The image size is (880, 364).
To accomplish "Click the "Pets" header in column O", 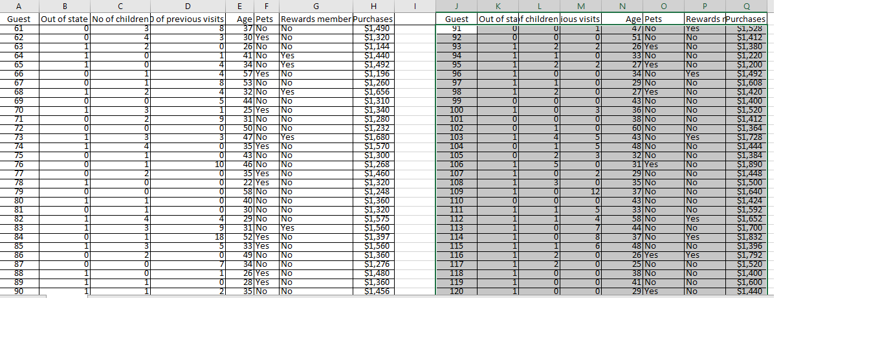I will [663, 19].
